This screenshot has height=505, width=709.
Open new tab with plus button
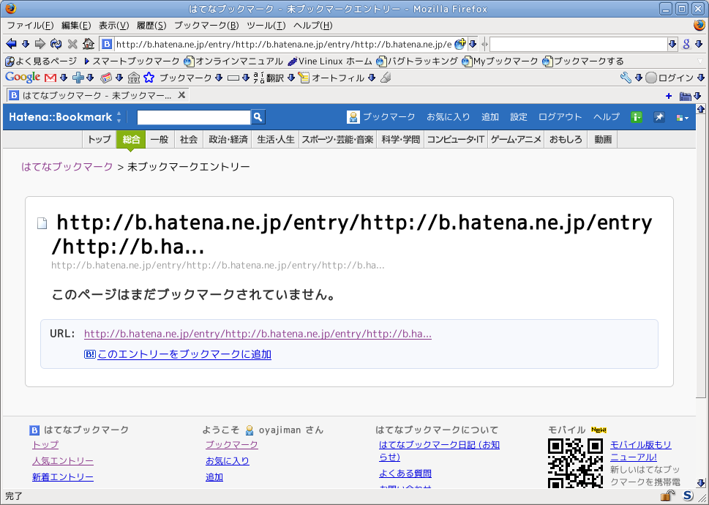pyautogui.click(x=669, y=96)
